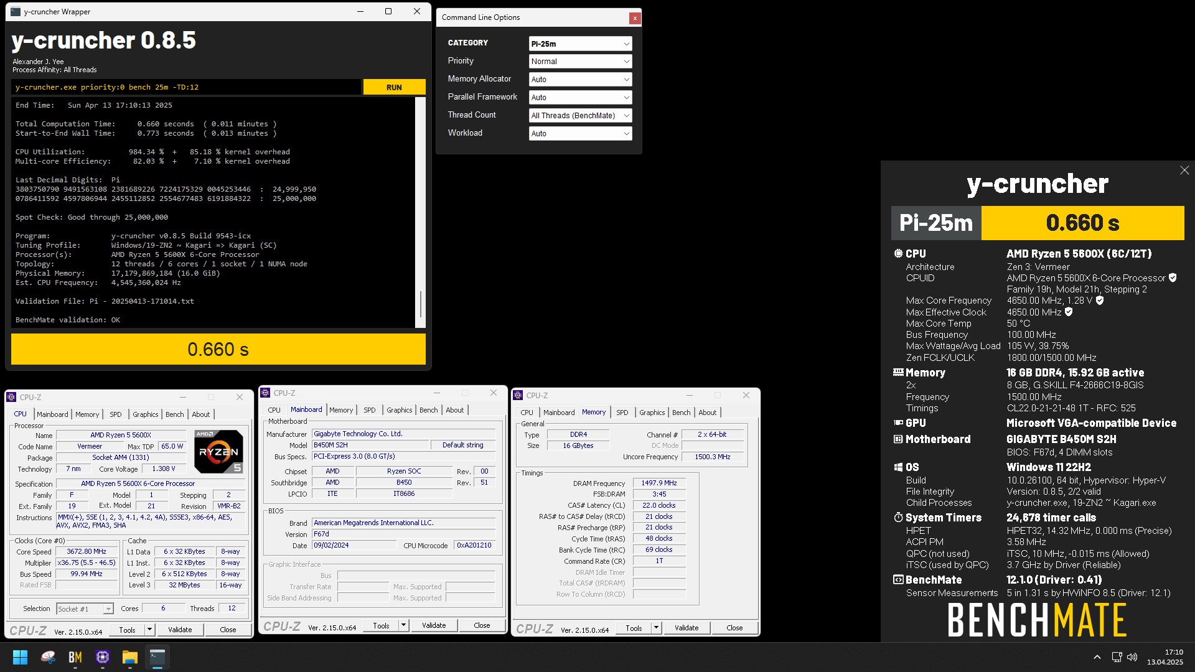This screenshot has height=672, width=1195.
Task: Open the CATEGORY dropdown showing Pi-25m
Action: click(580, 44)
